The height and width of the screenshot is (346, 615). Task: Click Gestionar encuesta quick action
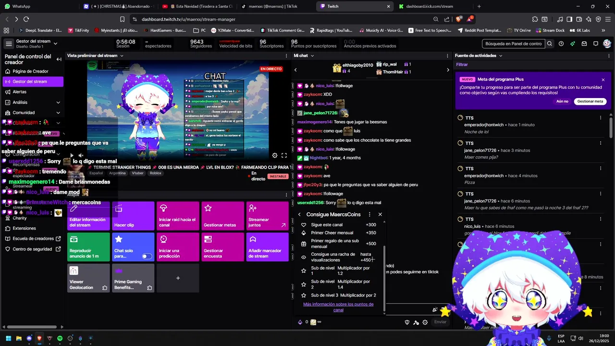click(222, 247)
